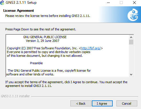Open the http://fsf.org/ link
This screenshot has width=141, height=109.
tap(91, 48)
